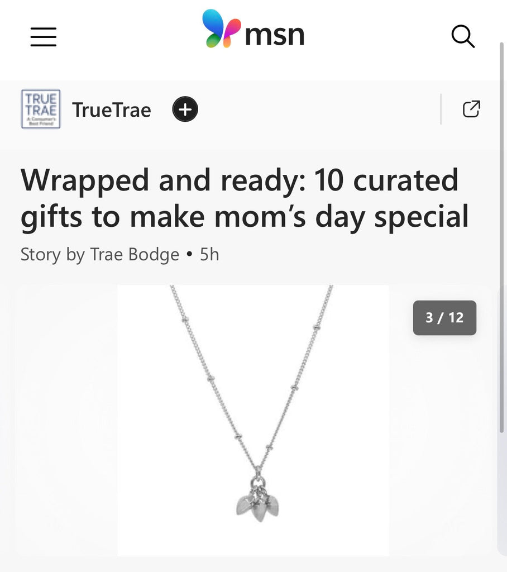Follow the publisher with the black circular button
Image resolution: width=507 pixels, height=572 pixels.
click(184, 109)
